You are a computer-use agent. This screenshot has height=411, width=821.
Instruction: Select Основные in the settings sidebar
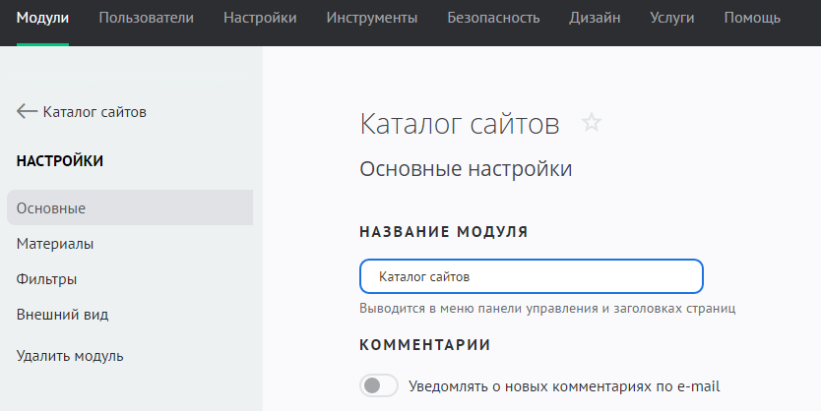tap(51, 208)
